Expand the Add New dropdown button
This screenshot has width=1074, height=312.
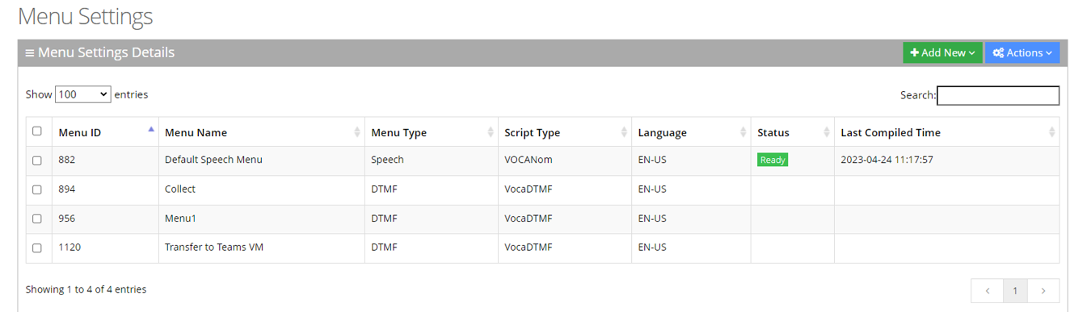[942, 52]
